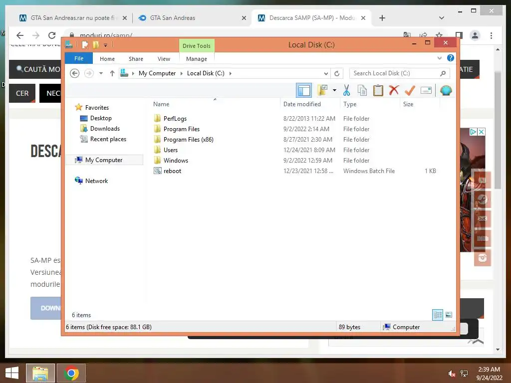Go back in Explorer history
This screenshot has height=383, width=511.
[75, 73]
